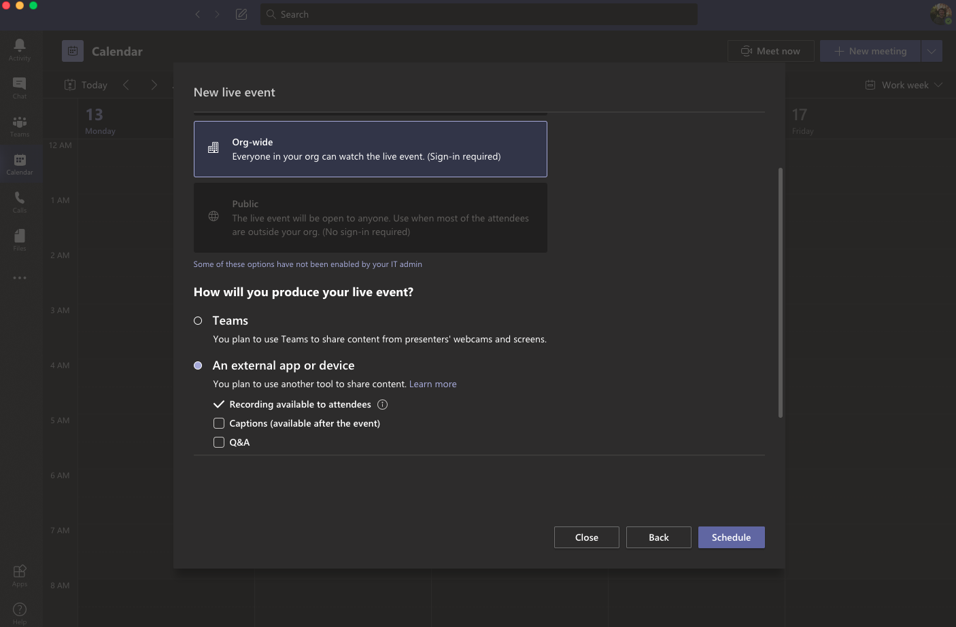The image size is (956, 627).
Task: Open the Apps panel in the sidebar
Action: (x=20, y=574)
